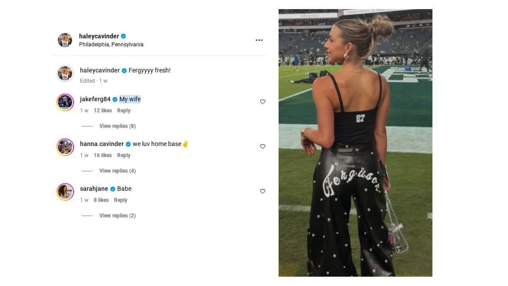This screenshot has width=508, height=286.
Task: Like sarahjane's 'Babe' comment
Action: (262, 191)
